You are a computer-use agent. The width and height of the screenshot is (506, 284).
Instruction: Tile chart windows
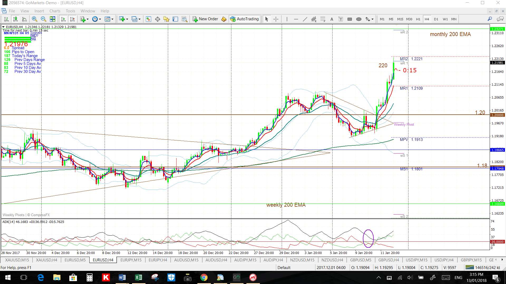click(53, 19)
